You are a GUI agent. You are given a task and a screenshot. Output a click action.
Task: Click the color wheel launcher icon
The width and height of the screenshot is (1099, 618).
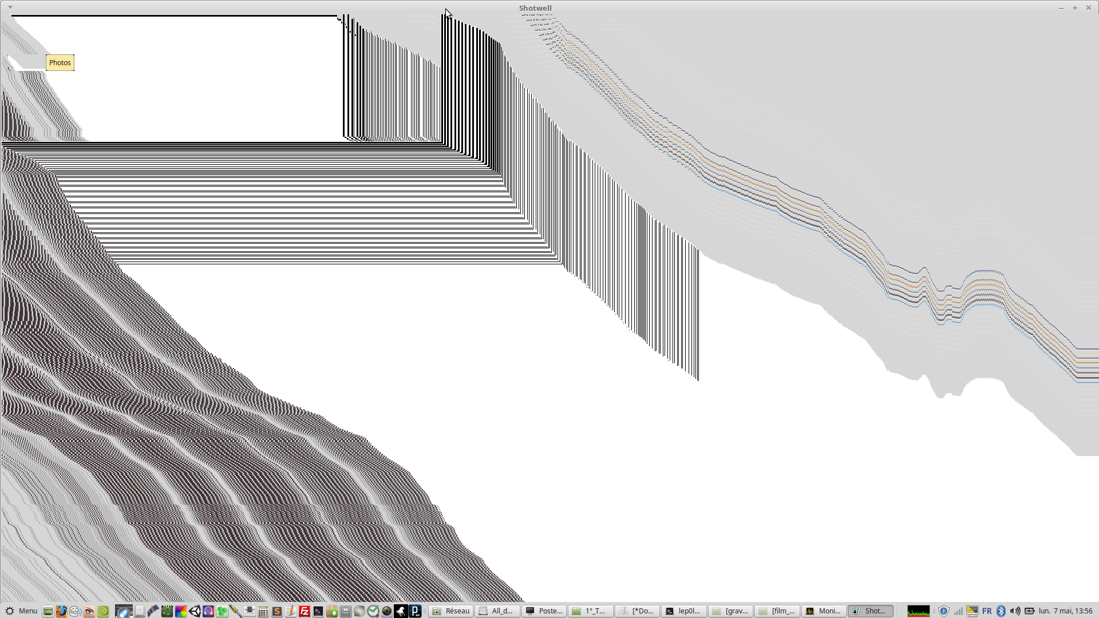pos(181,611)
